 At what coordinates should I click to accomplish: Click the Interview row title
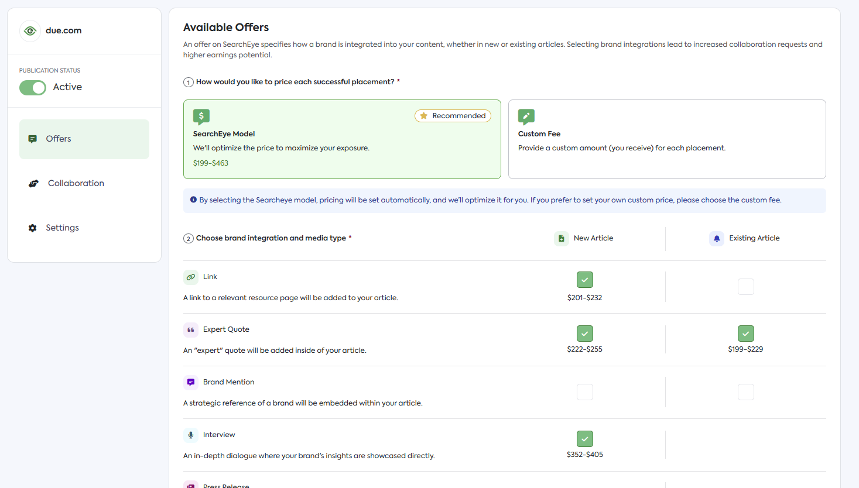tap(219, 435)
